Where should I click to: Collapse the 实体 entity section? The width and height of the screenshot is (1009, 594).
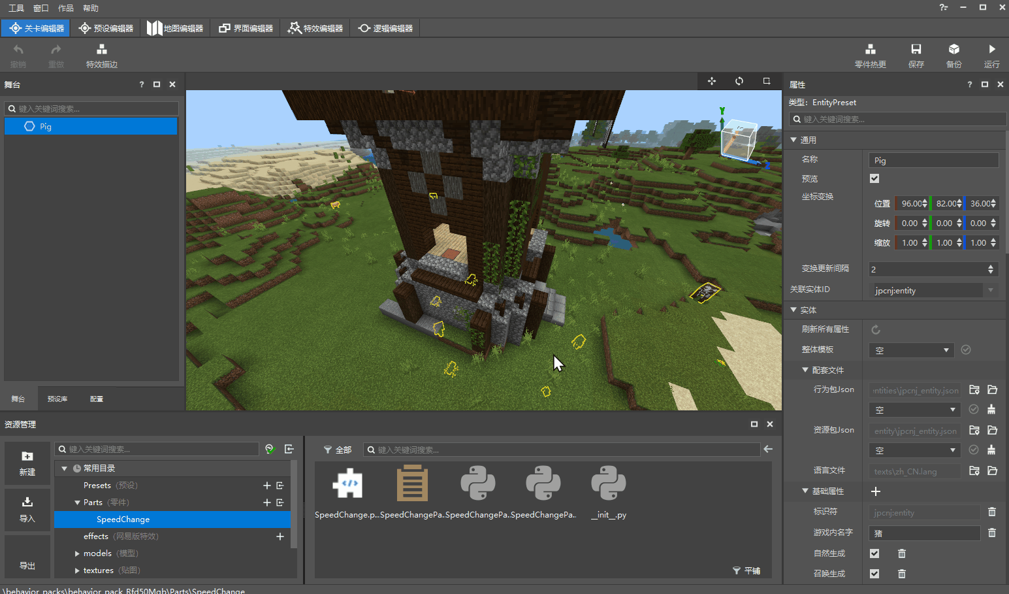(x=793, y=310)
